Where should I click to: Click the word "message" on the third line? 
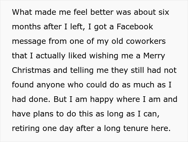pyautogui.click(x=29, y=42)
